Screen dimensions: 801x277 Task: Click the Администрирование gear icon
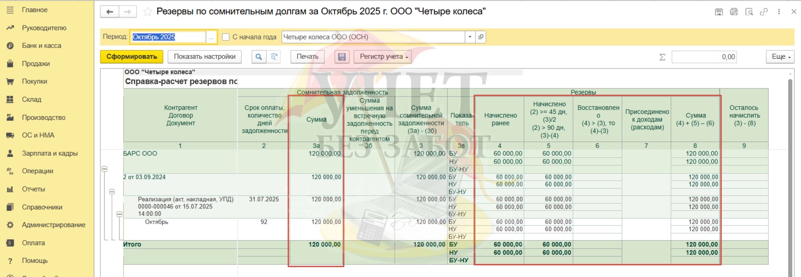pyautogui.click(x=10, y=225)
